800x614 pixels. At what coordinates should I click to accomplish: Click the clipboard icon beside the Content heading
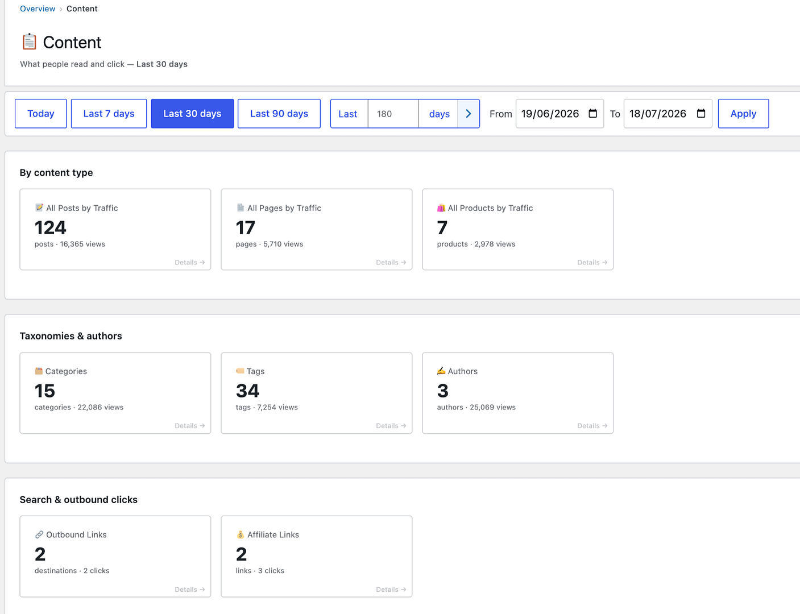pos(29,42)
